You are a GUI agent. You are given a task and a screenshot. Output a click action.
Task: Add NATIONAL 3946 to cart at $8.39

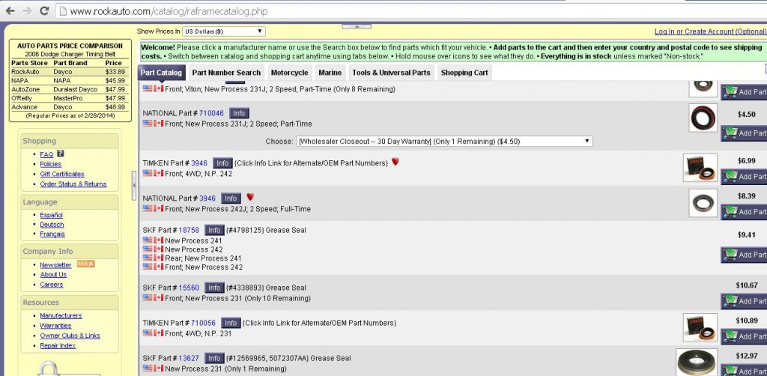[x=744, y=211]
